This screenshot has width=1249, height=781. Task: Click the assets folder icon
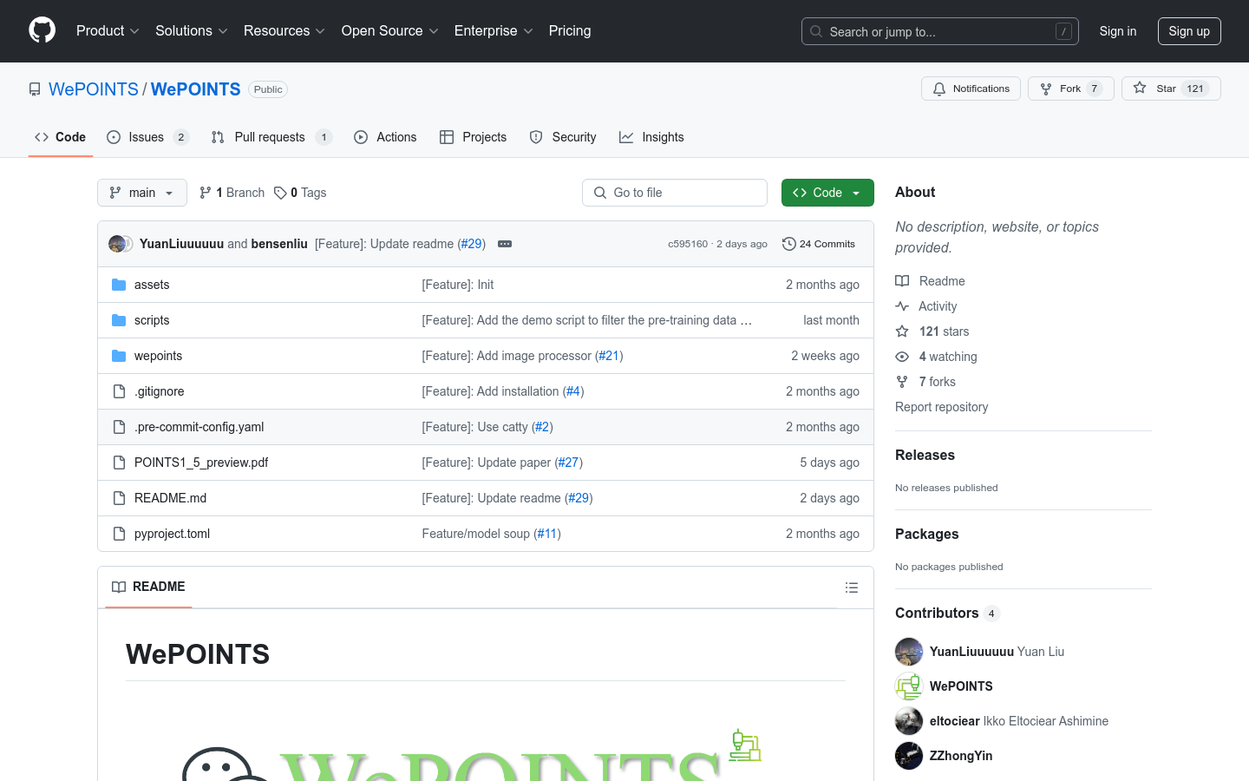point(119,285)
